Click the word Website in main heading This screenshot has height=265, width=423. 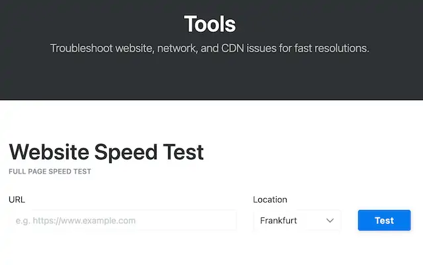49,152
